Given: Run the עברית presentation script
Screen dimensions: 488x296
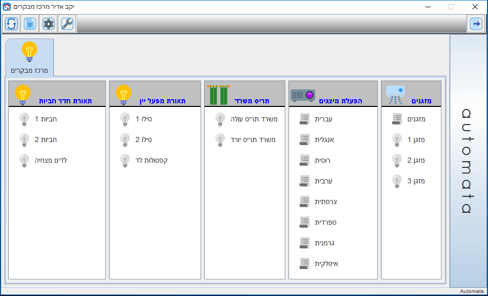Looking at the screenshot, I should pos(304,119).
